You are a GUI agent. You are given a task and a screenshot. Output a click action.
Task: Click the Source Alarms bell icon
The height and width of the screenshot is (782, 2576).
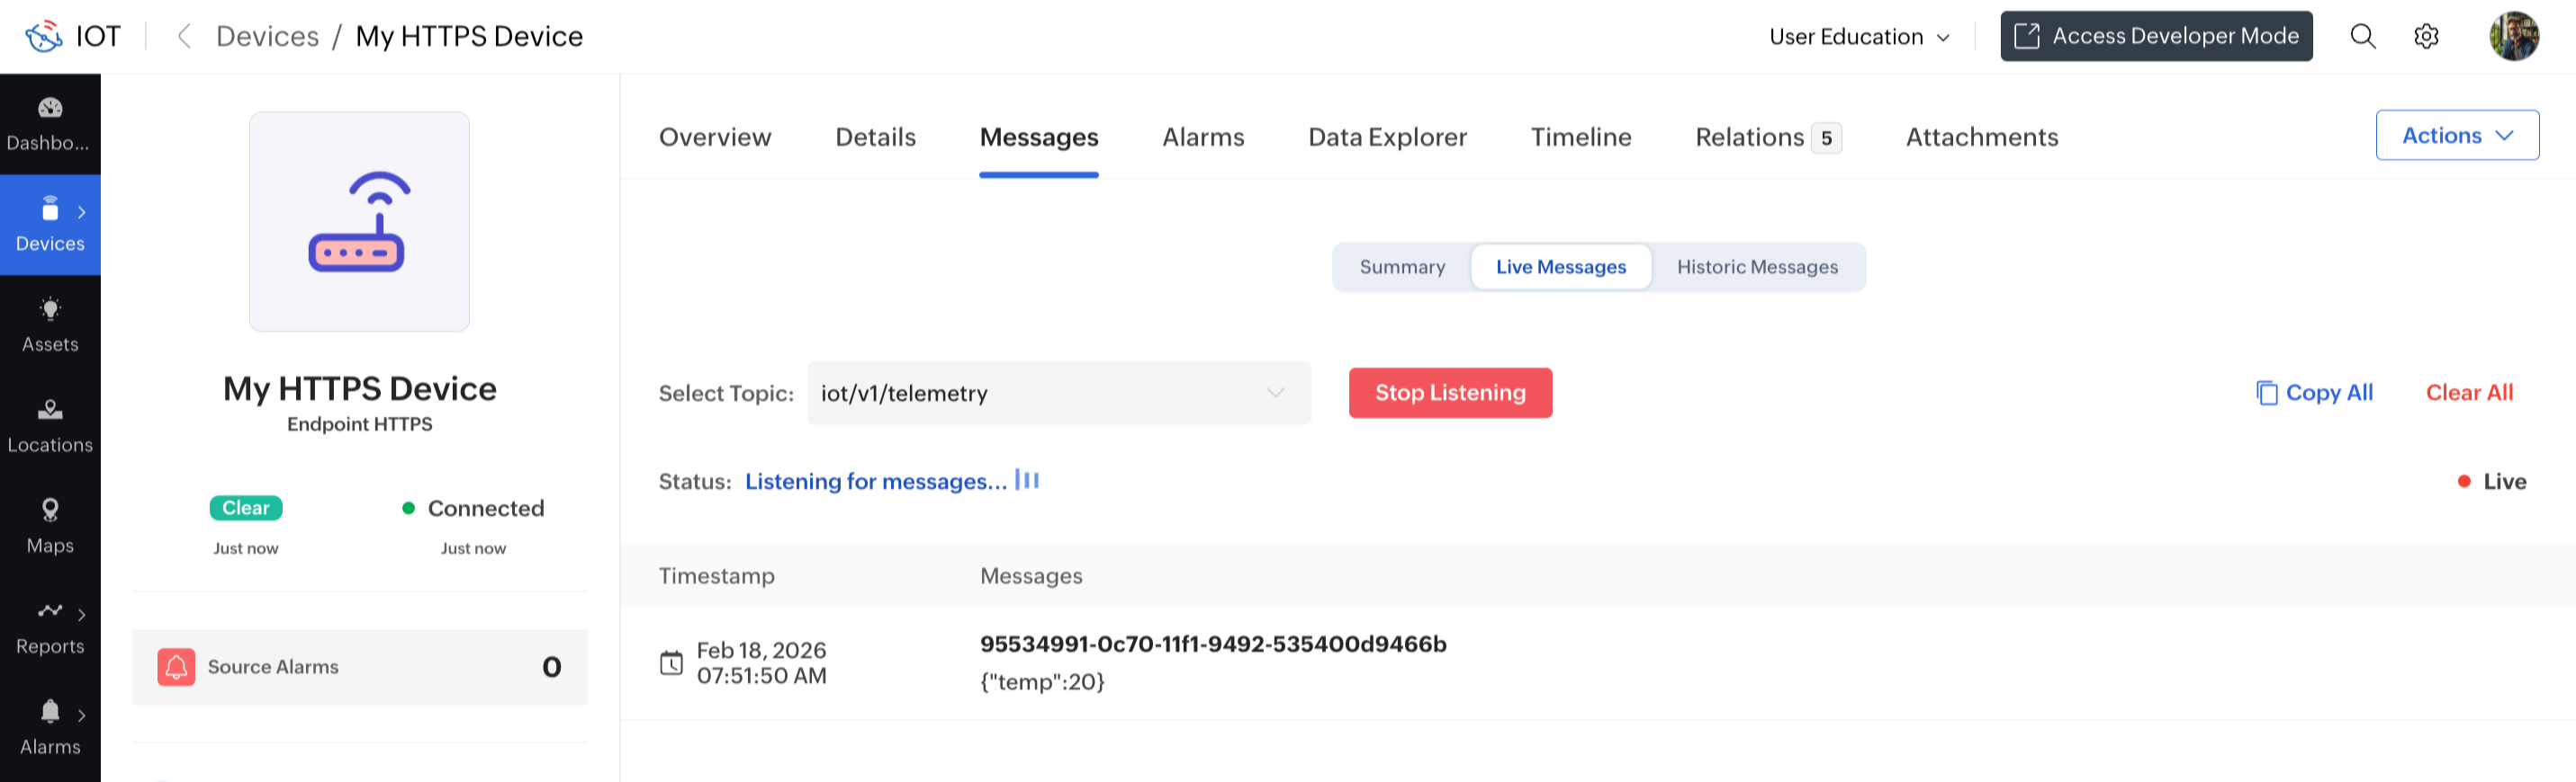[x=176, y=666]
